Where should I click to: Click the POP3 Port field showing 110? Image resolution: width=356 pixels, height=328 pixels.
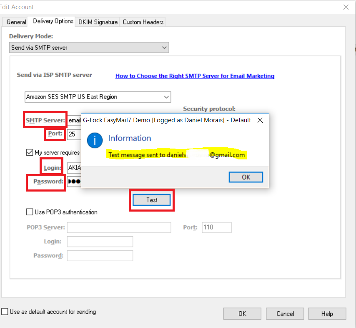[x=217, y=227]
